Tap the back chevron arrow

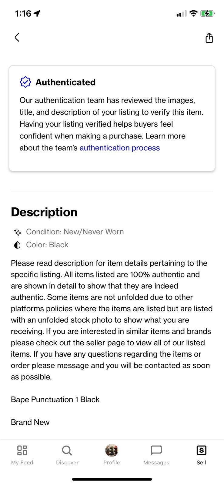[17, 37]
